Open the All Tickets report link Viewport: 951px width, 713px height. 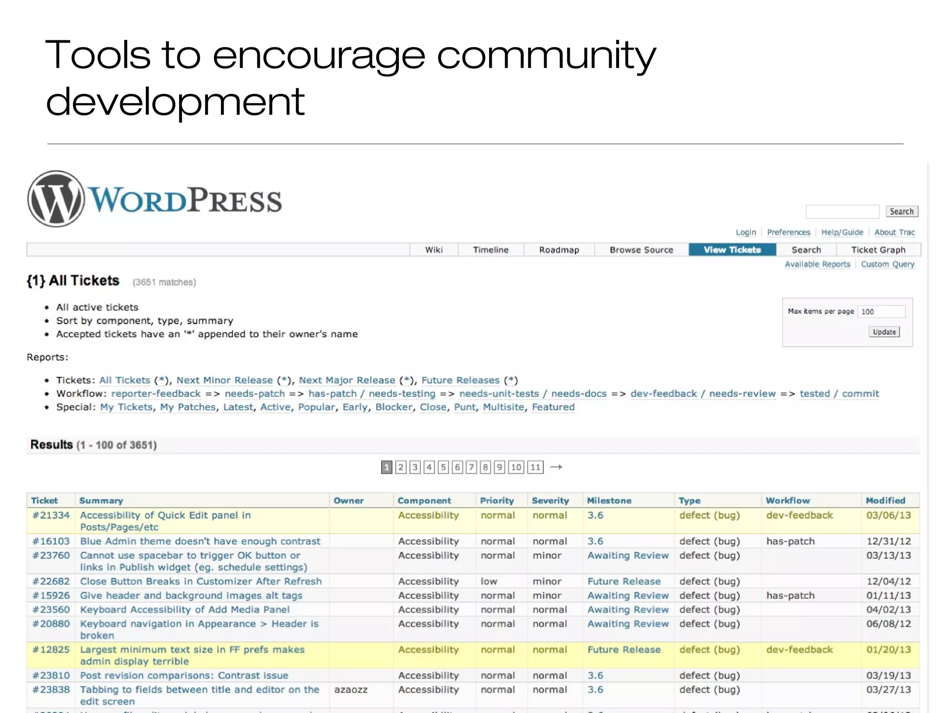point(124,380)
